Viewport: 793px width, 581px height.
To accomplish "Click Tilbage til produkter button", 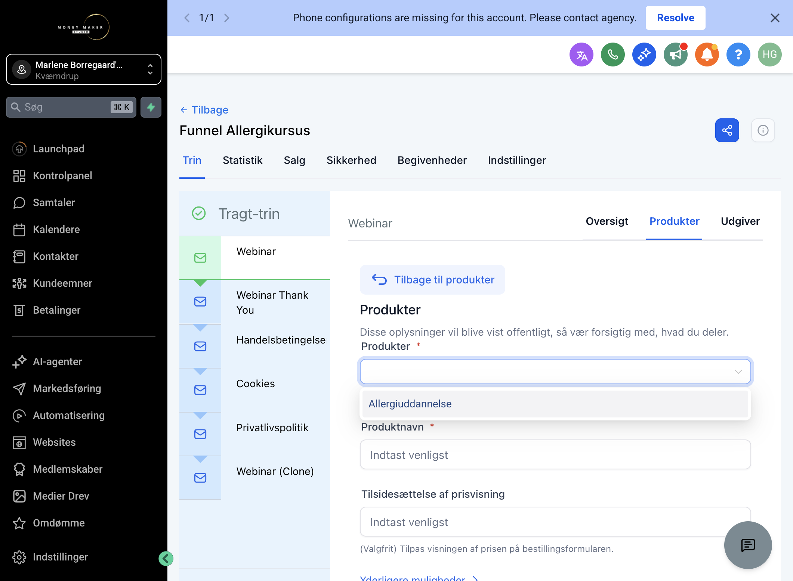I will [x=432, y=280].
